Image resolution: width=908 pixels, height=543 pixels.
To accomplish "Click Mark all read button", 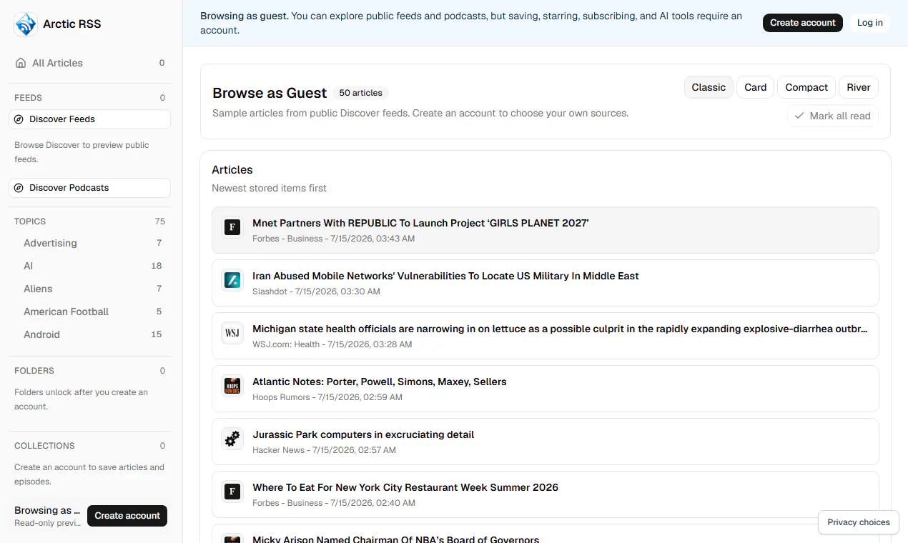I will coord(833,116).
